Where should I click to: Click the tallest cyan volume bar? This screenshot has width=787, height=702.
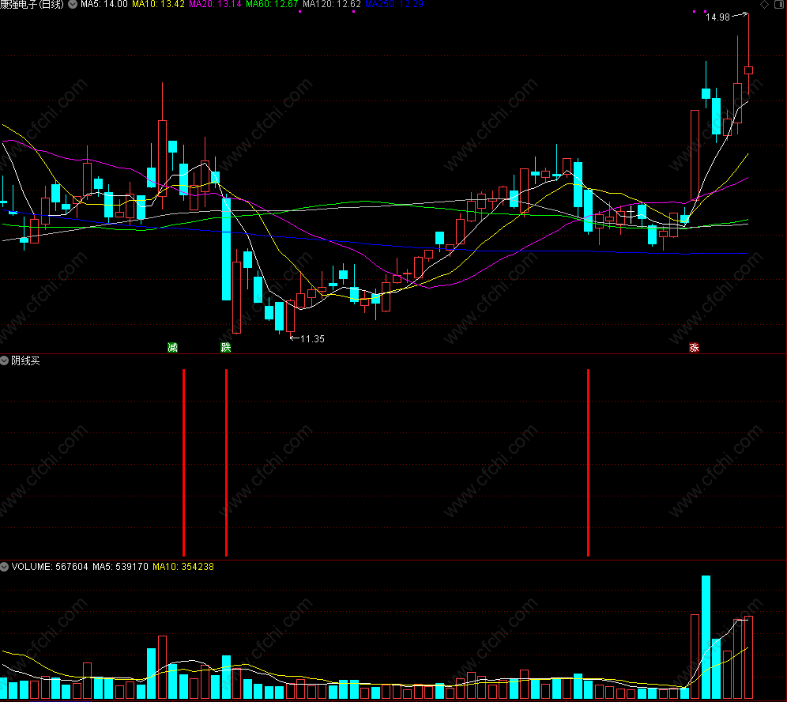point(706,637)
